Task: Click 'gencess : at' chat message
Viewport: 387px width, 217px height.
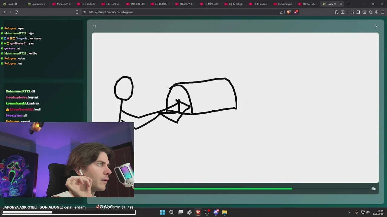Action: 10,49
